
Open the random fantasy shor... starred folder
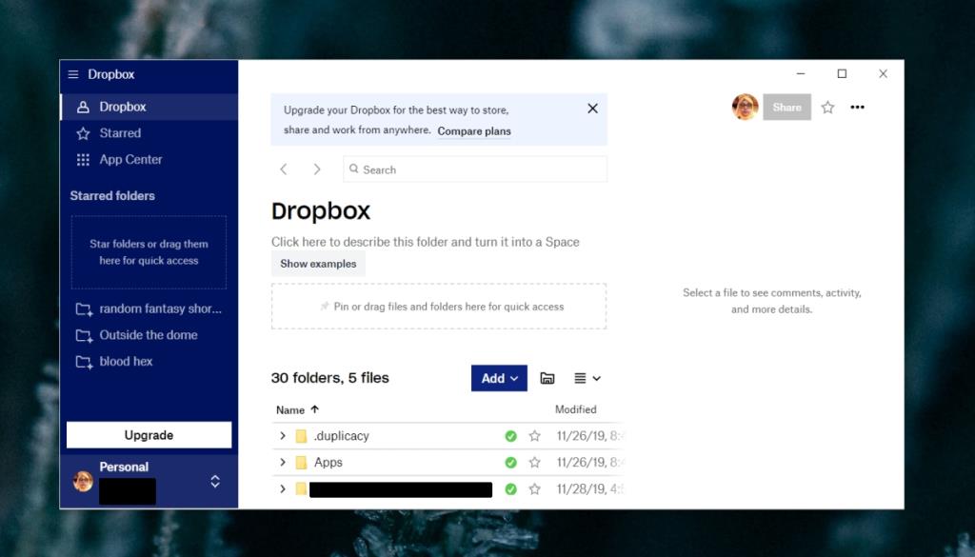click(x=160, y=308)
